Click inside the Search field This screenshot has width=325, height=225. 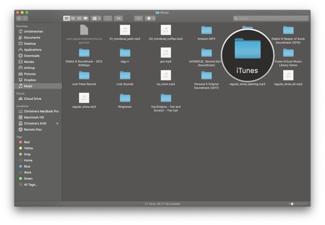click(271, 18)
